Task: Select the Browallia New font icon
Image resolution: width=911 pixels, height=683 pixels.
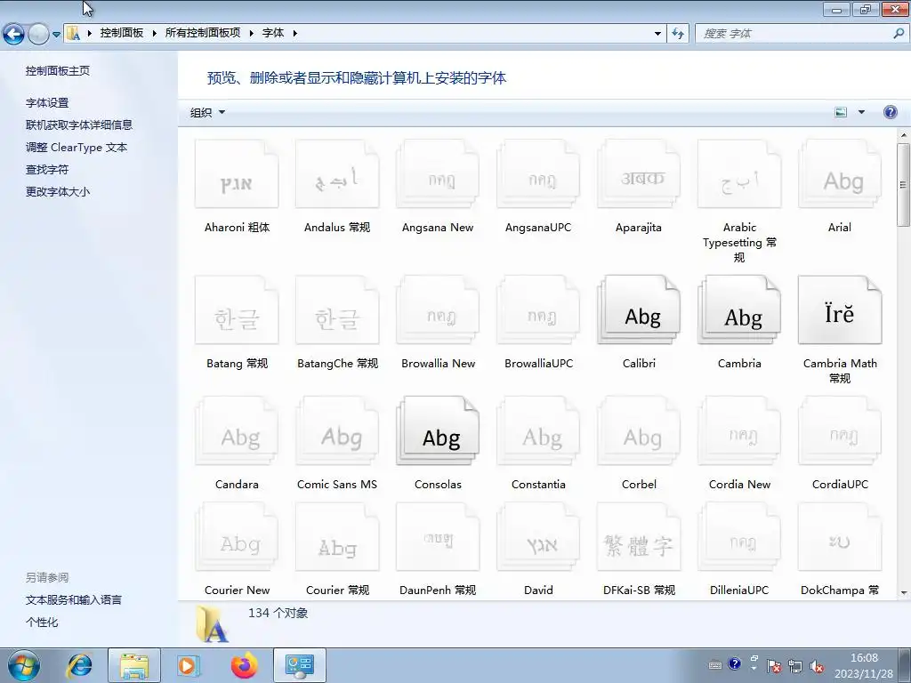Action: point(438,310)
